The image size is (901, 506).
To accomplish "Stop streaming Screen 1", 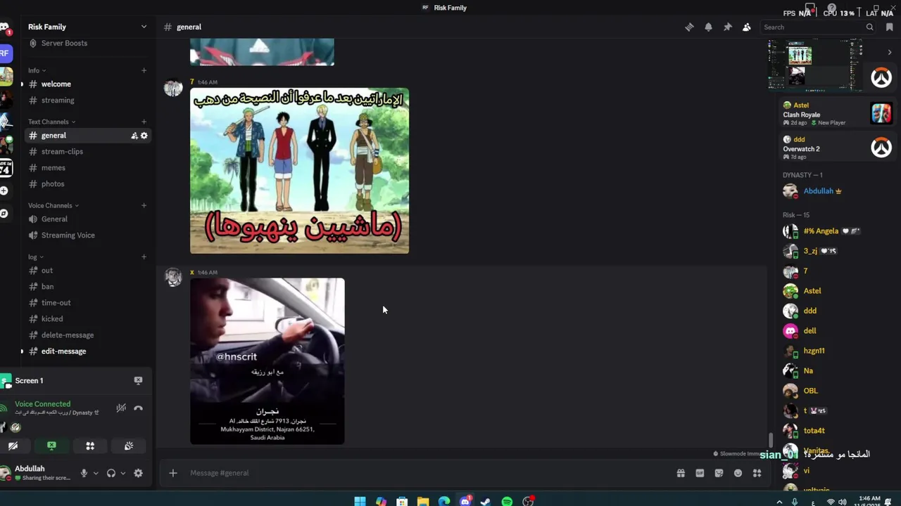I will 138,380.
